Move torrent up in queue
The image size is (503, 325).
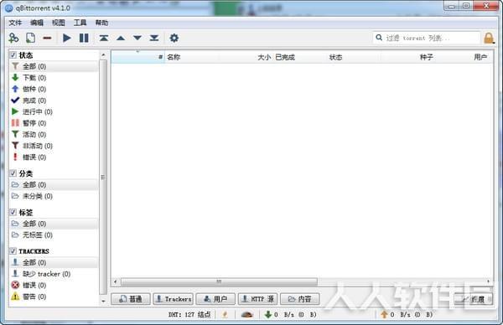(x=121, y=39)
